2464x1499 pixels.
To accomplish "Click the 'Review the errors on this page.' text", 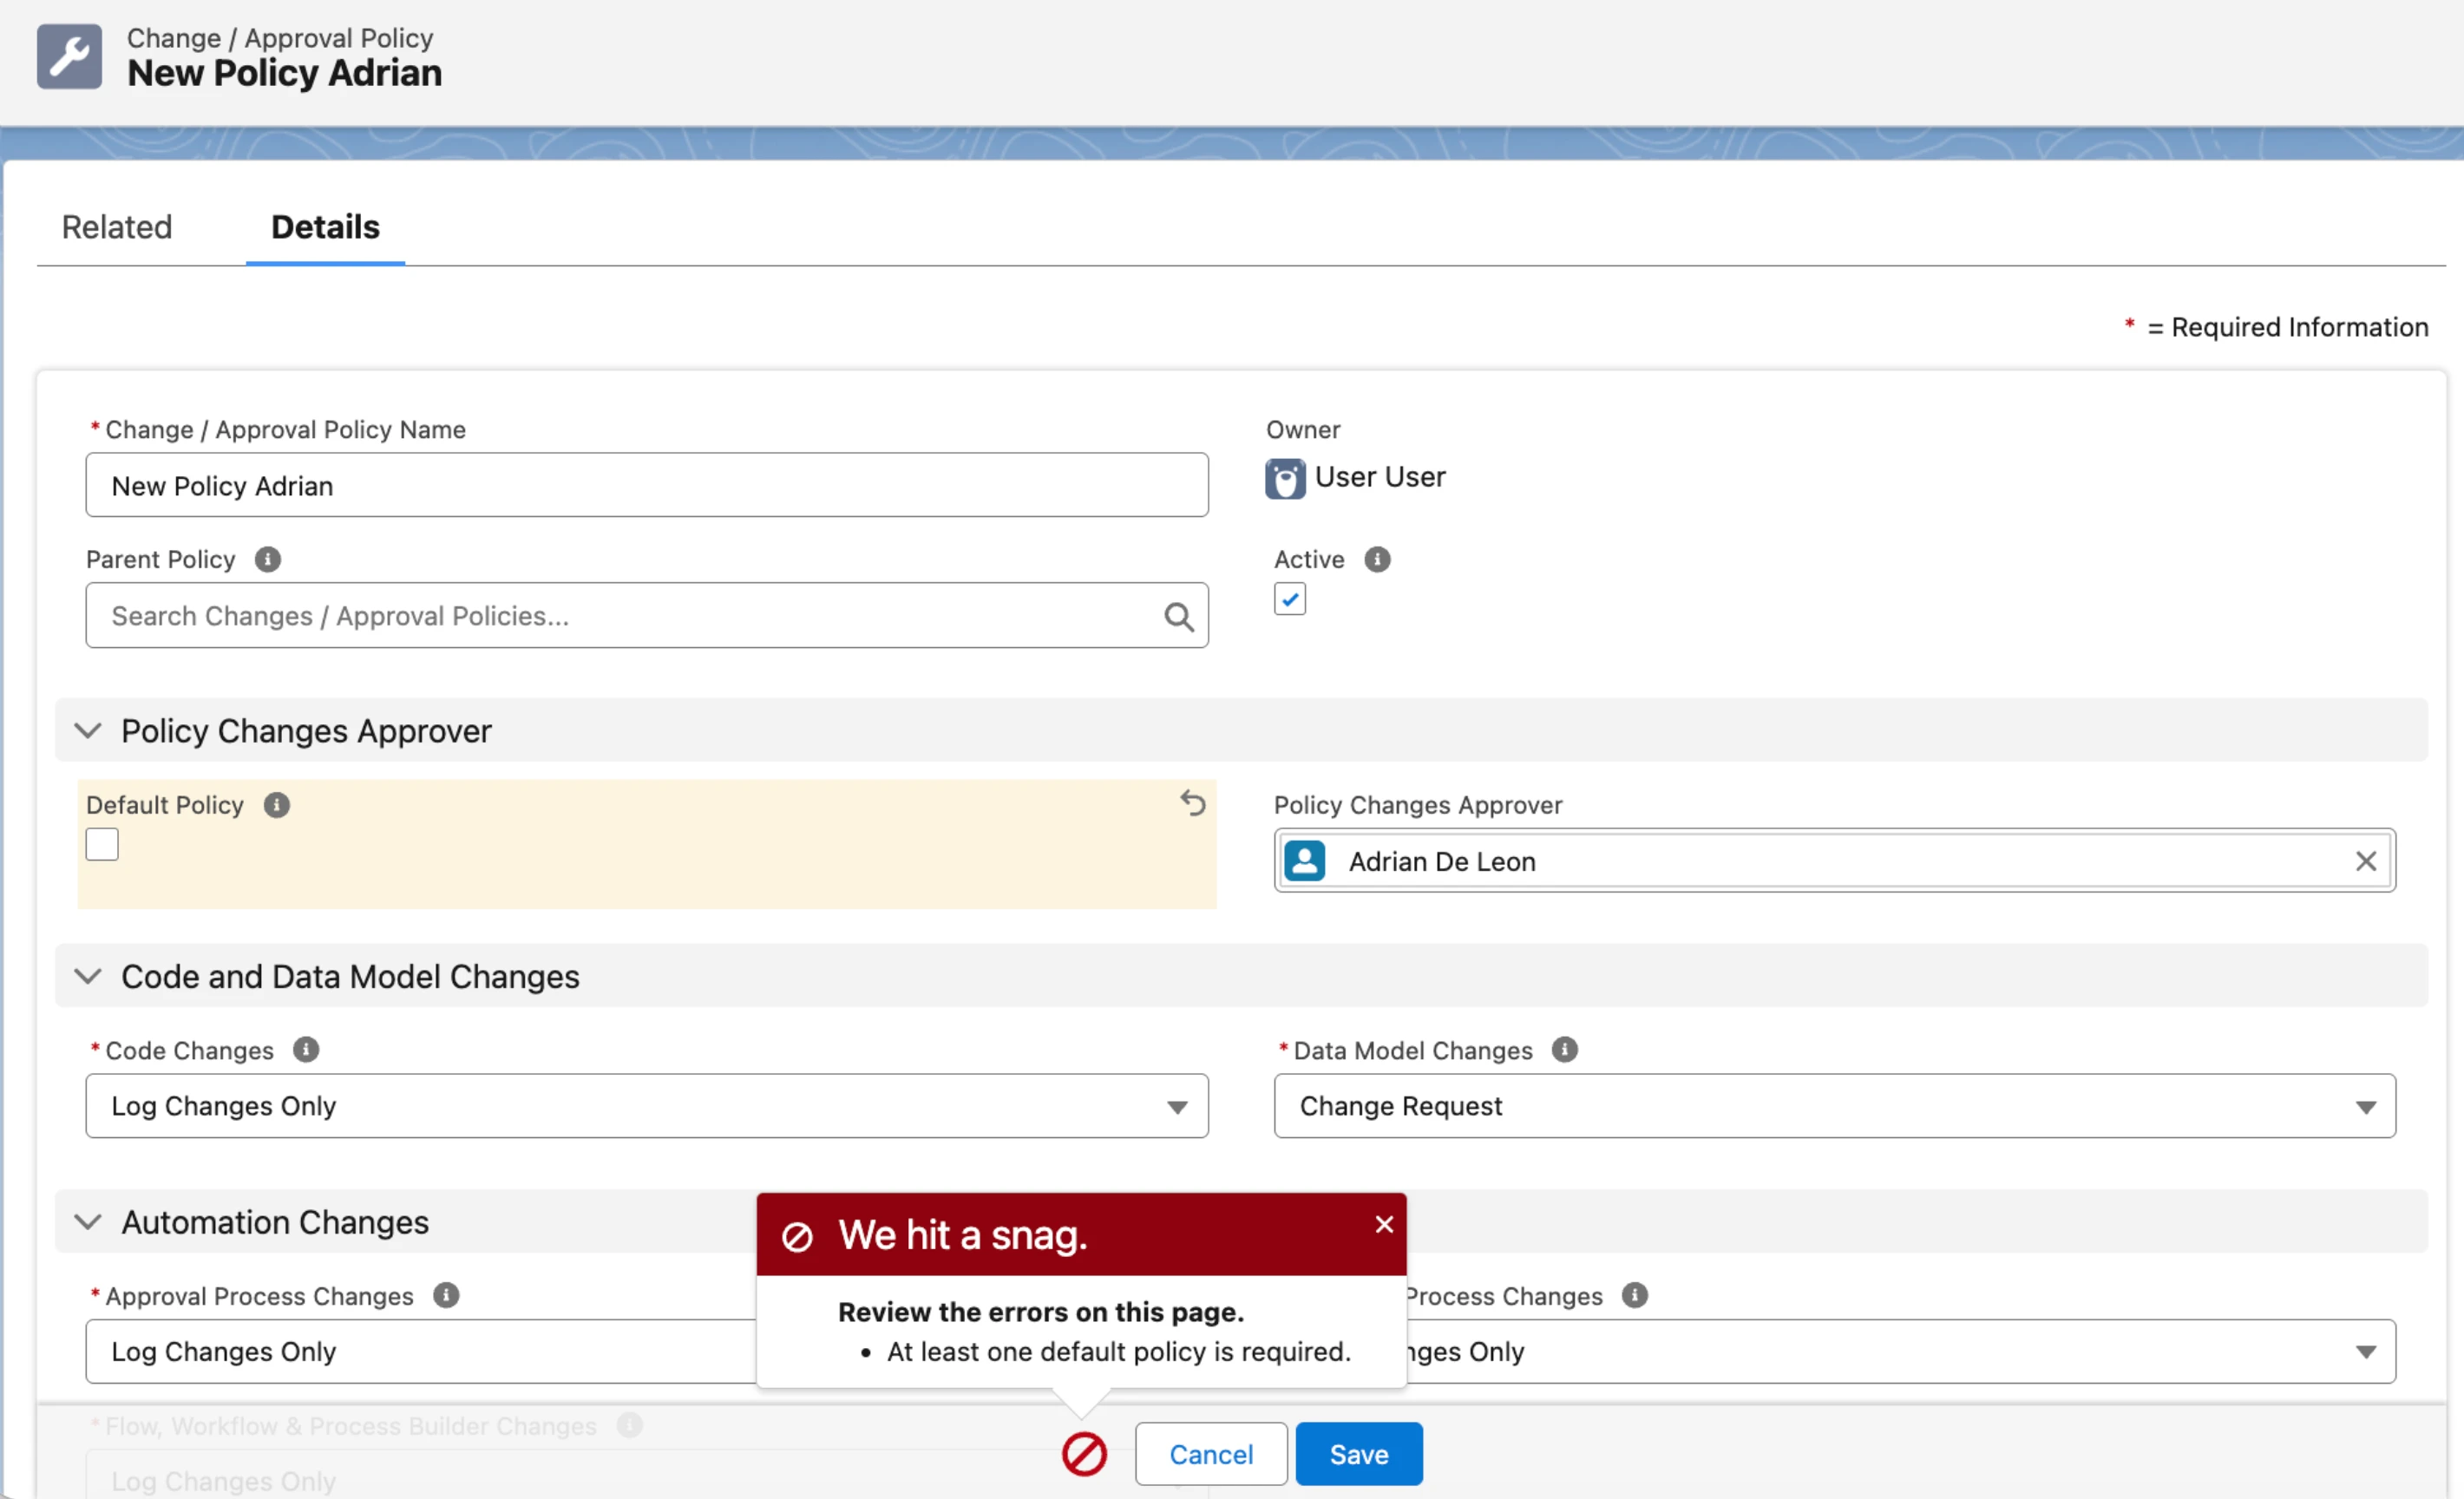I will click(x=1041, y=1312).
